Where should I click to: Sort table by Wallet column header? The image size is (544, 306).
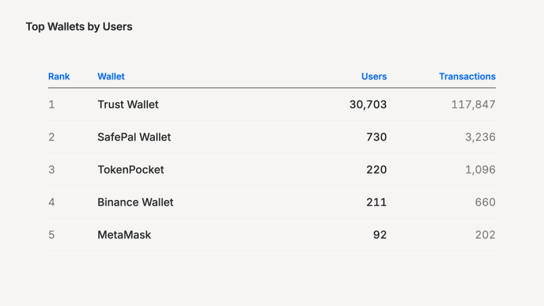click(x=111, y=76)
